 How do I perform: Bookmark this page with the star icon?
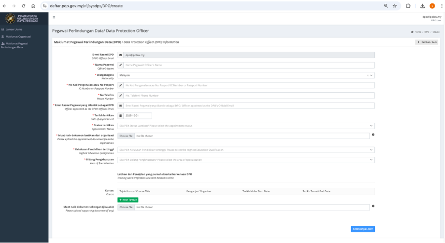[395, 6]
